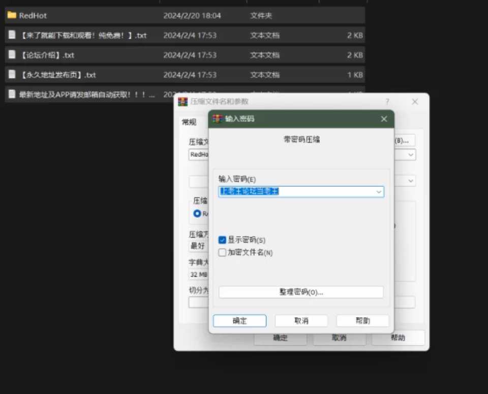Click the 切分为 volume size field
Viewport: 488px width, 394px height.
point(199,302)
